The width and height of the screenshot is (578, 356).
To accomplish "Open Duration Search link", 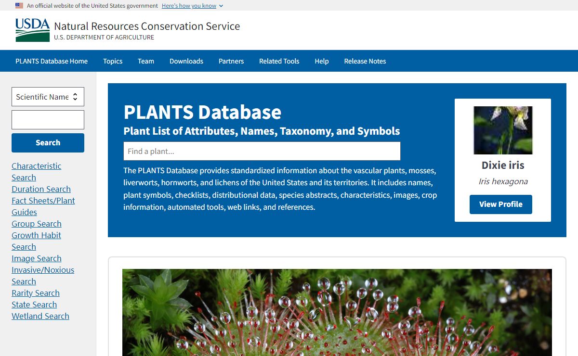I will [41, 189].
